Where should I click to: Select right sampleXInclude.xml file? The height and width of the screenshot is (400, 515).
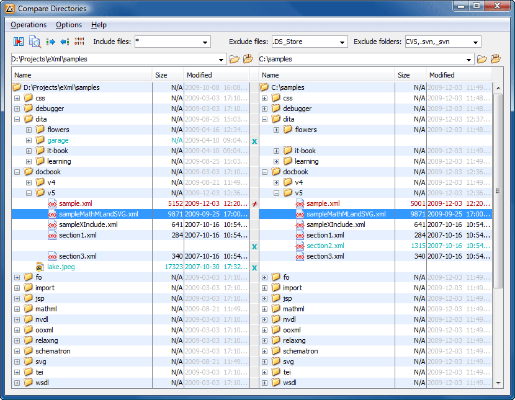pos(336,224)
